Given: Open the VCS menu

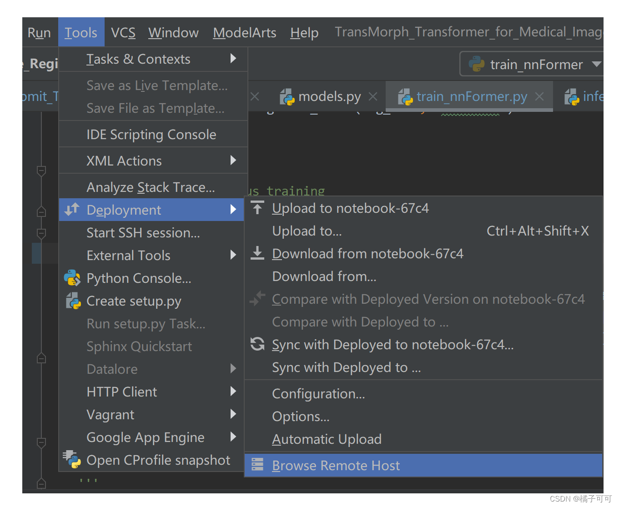Looking at the screenshot, I should click(x=123, y=33).
